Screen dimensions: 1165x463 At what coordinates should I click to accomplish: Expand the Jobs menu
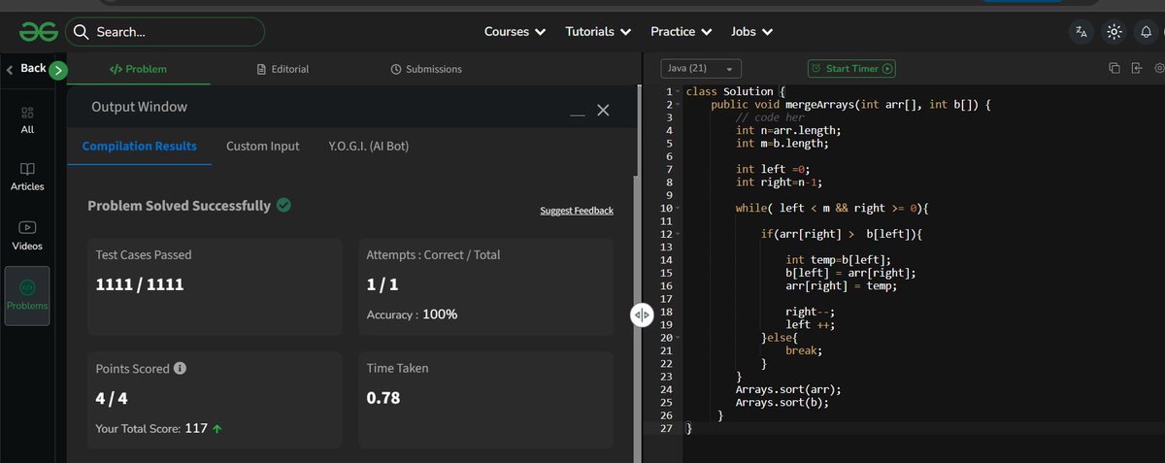pyautogui.click(x=752, y=32)
